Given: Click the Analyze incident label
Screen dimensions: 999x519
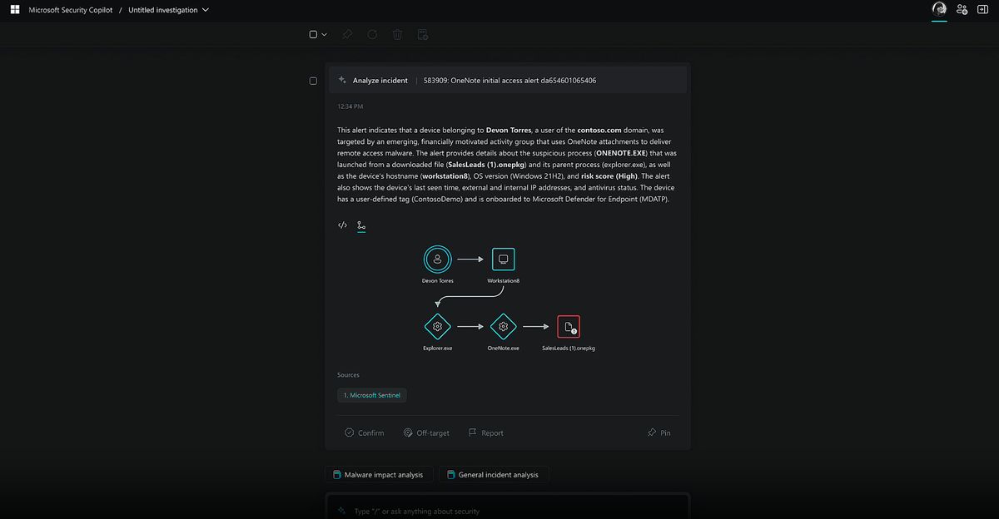Looking at the screenshot, I should click(380, 81).
